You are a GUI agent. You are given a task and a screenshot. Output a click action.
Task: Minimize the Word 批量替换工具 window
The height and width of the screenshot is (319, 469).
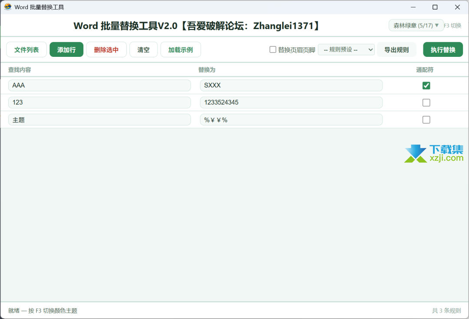click(x=413, y=7)
